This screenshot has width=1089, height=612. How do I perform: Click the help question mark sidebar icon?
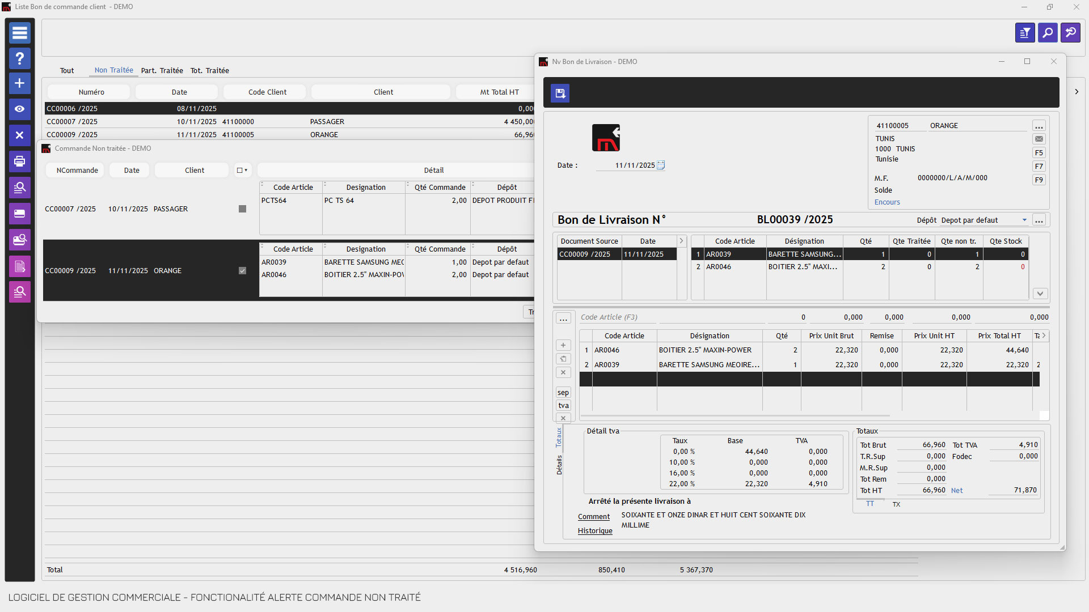(19, 58)
